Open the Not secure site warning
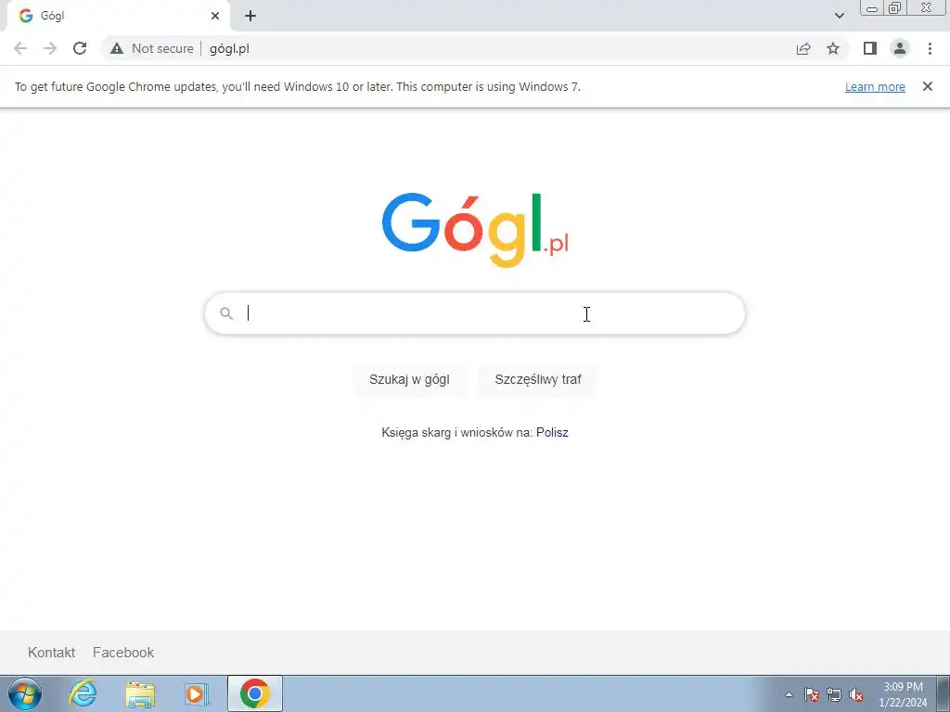 coord(152,48)
